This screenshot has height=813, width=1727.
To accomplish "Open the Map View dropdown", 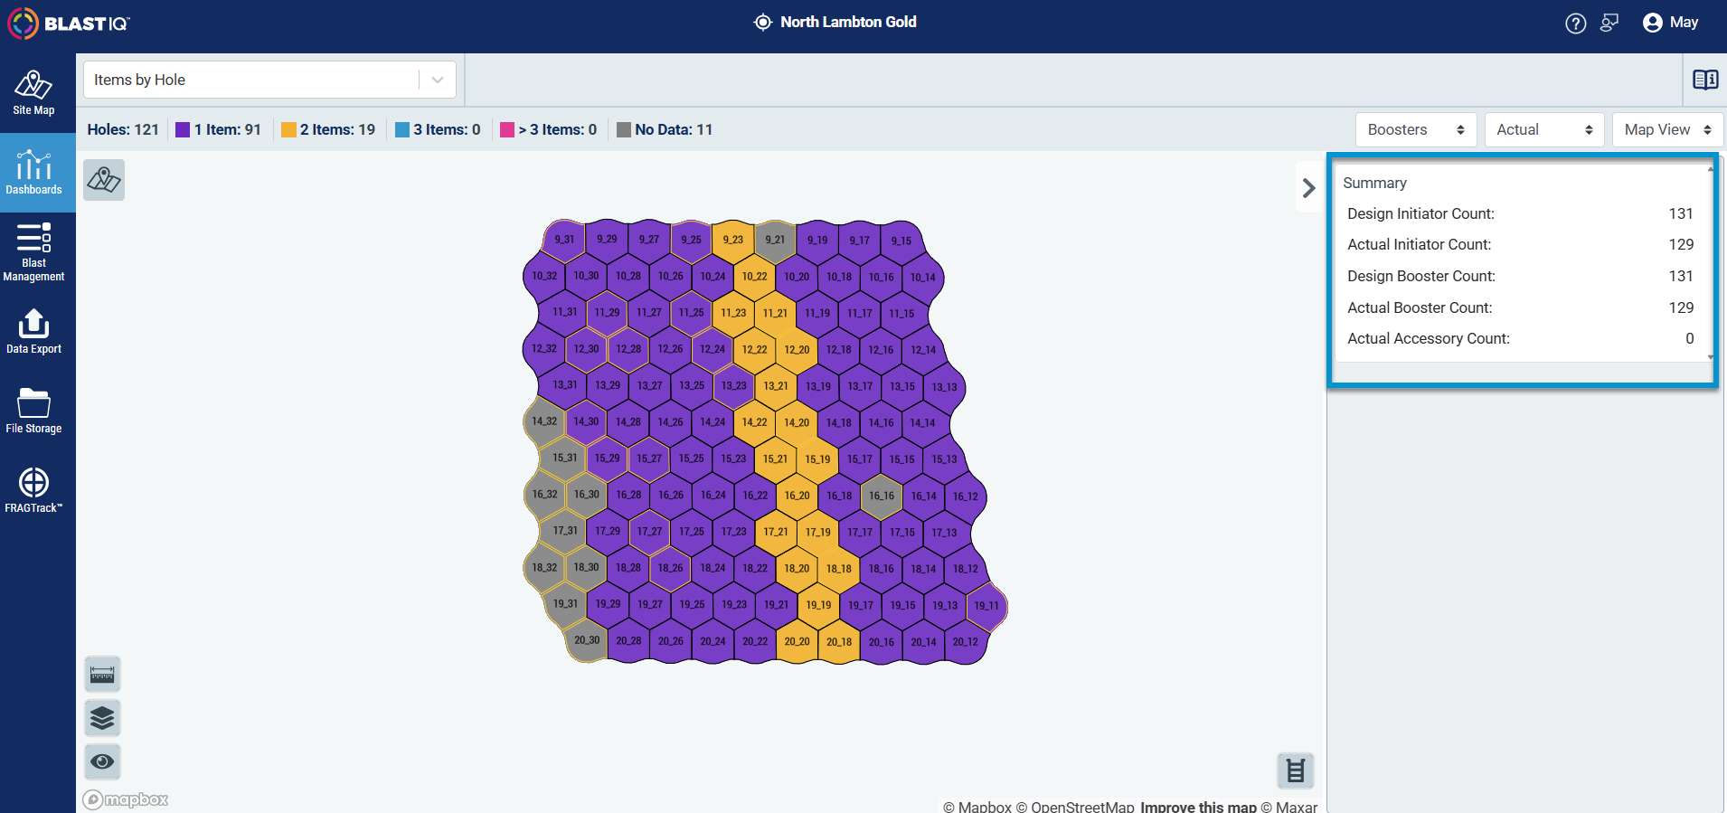I will (x=1667, y=129).
